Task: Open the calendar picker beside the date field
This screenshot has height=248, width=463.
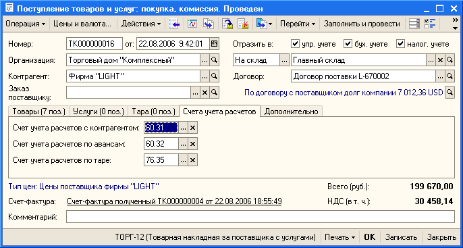Action: pyautogui.click(x=214, y=44)
